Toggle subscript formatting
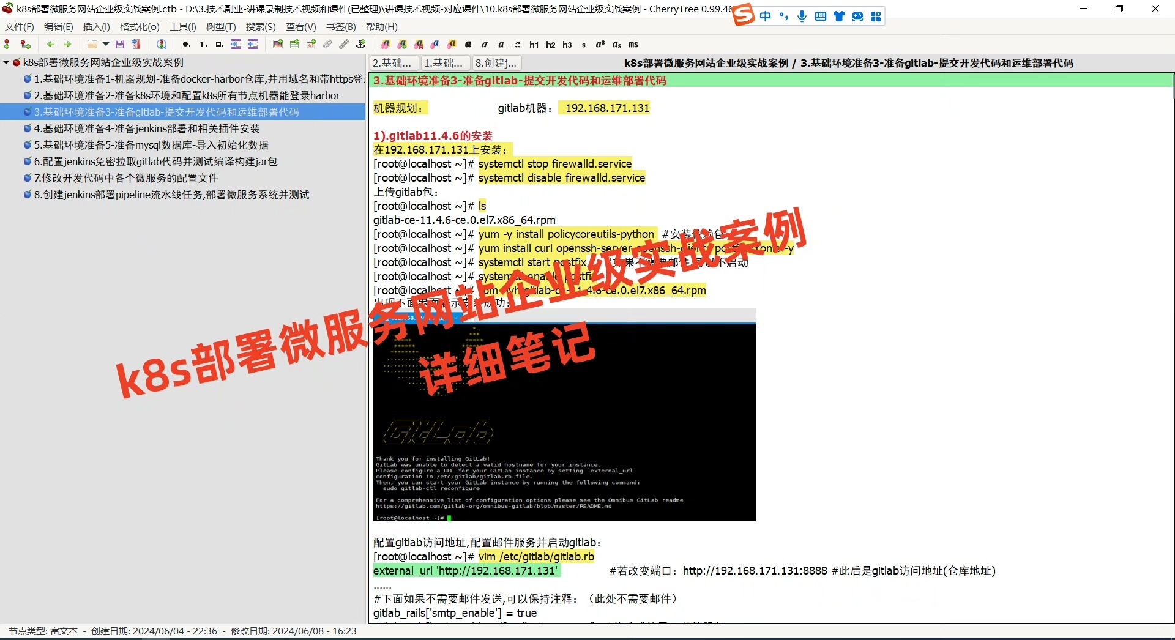Screen dimensions: 1175x640 click(x=617, y=44)
